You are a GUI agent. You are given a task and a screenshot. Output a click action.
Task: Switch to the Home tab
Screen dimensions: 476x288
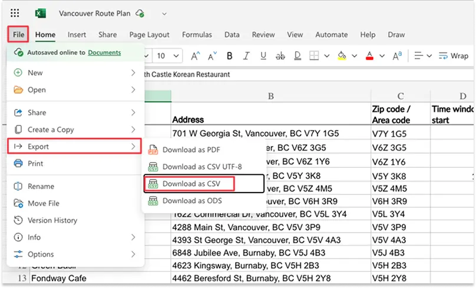(x=45, y=35)
